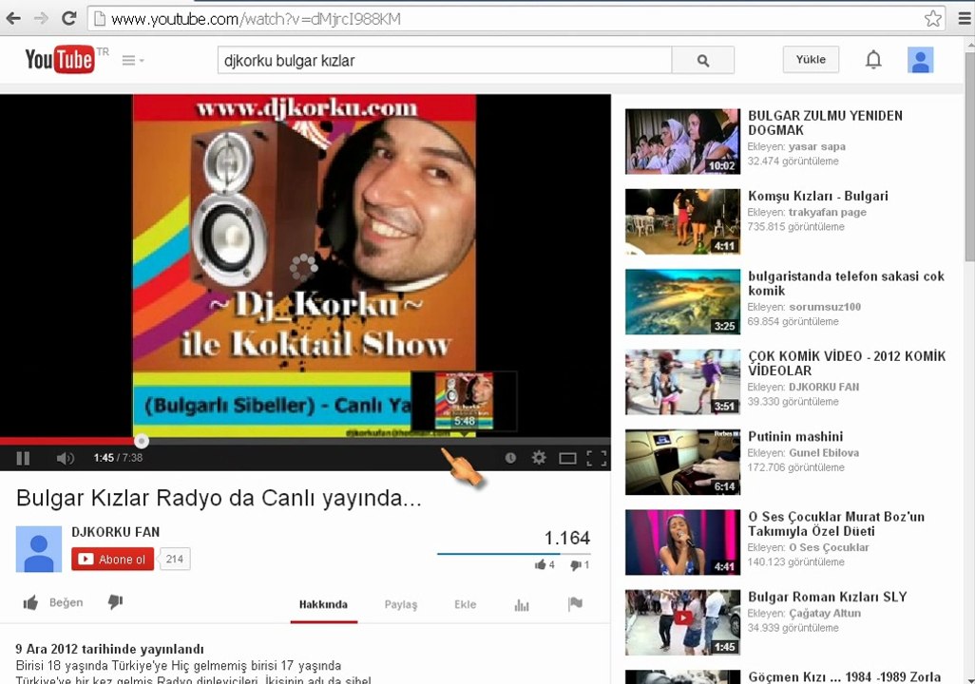
Task: Click the search magnifier button
Action: (703, 60)
